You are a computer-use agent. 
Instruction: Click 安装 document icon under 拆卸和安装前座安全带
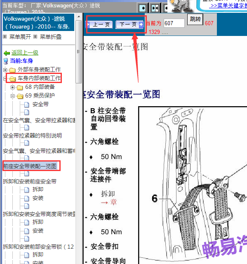point(26,198)
